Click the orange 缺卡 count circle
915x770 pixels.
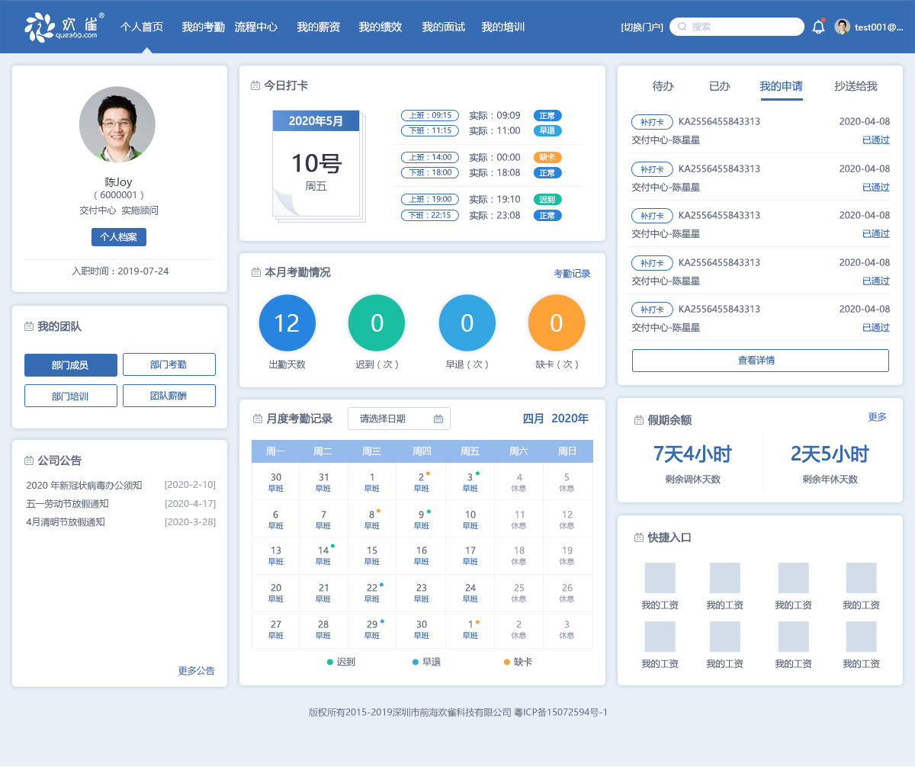[556, 323]
